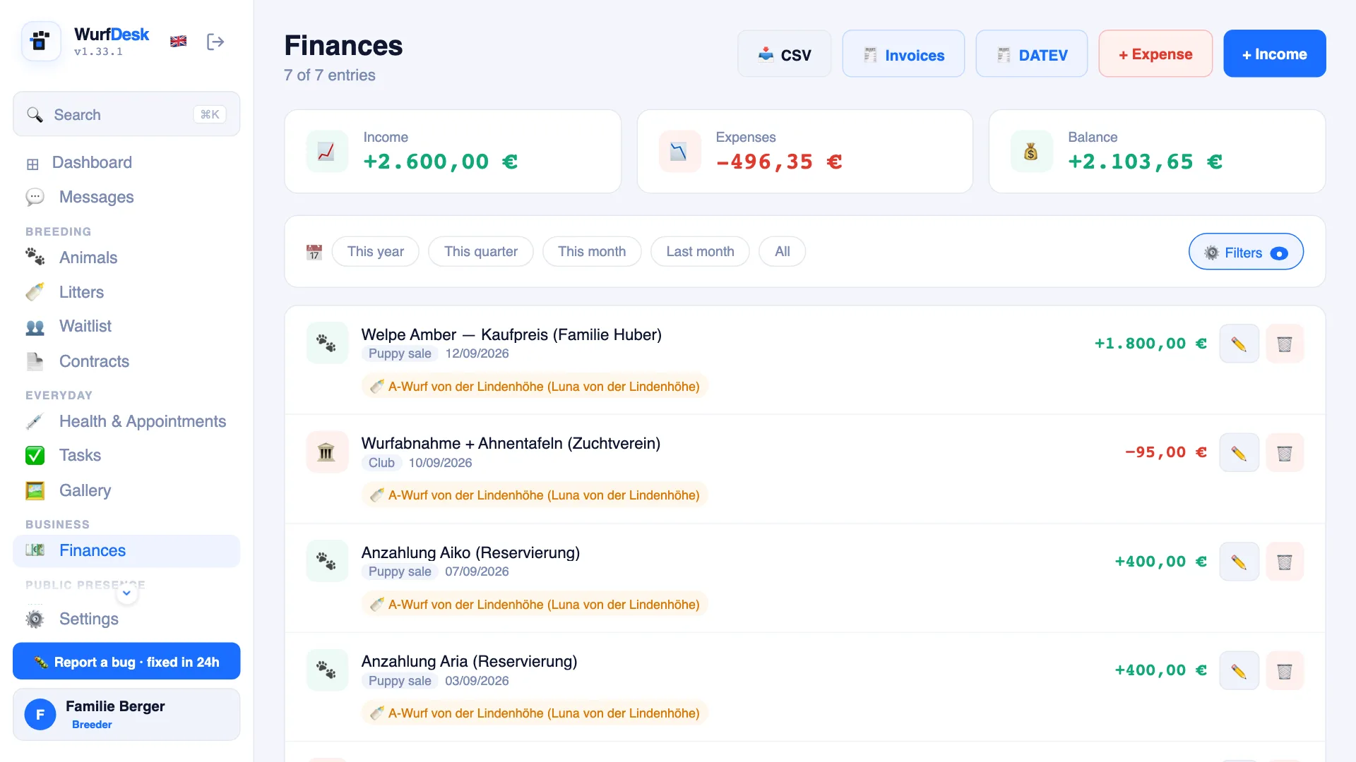Click the '7 of 7 entries' text
The width and height of the screenshot is (1356, 762).
(330, 75)
